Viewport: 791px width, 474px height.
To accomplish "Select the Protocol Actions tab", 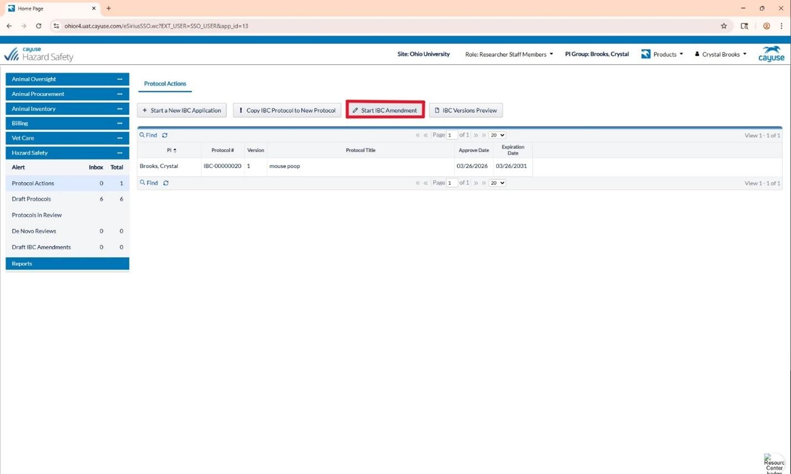I will (x=165, y=84).
